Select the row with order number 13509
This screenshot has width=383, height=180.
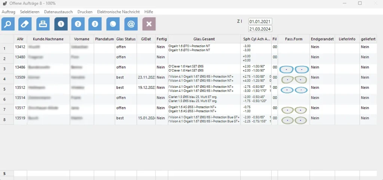click(20, 78)
